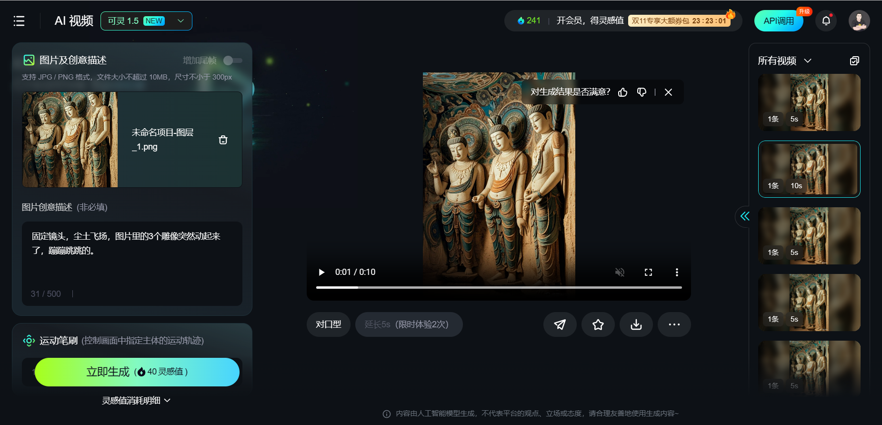Click the 图片及创意描述 image icon

click(x=29, y=60)
